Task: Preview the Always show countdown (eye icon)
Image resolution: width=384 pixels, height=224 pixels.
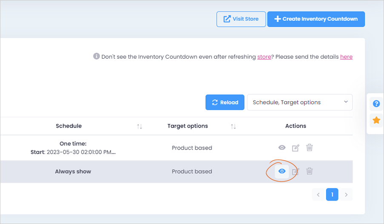Action: point(282,171)
